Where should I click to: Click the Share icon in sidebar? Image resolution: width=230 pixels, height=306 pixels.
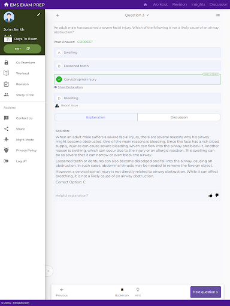pos(7,129)
